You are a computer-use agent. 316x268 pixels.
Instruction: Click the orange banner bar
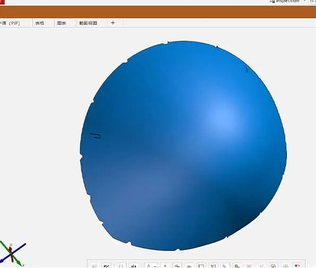click(158, 12)
